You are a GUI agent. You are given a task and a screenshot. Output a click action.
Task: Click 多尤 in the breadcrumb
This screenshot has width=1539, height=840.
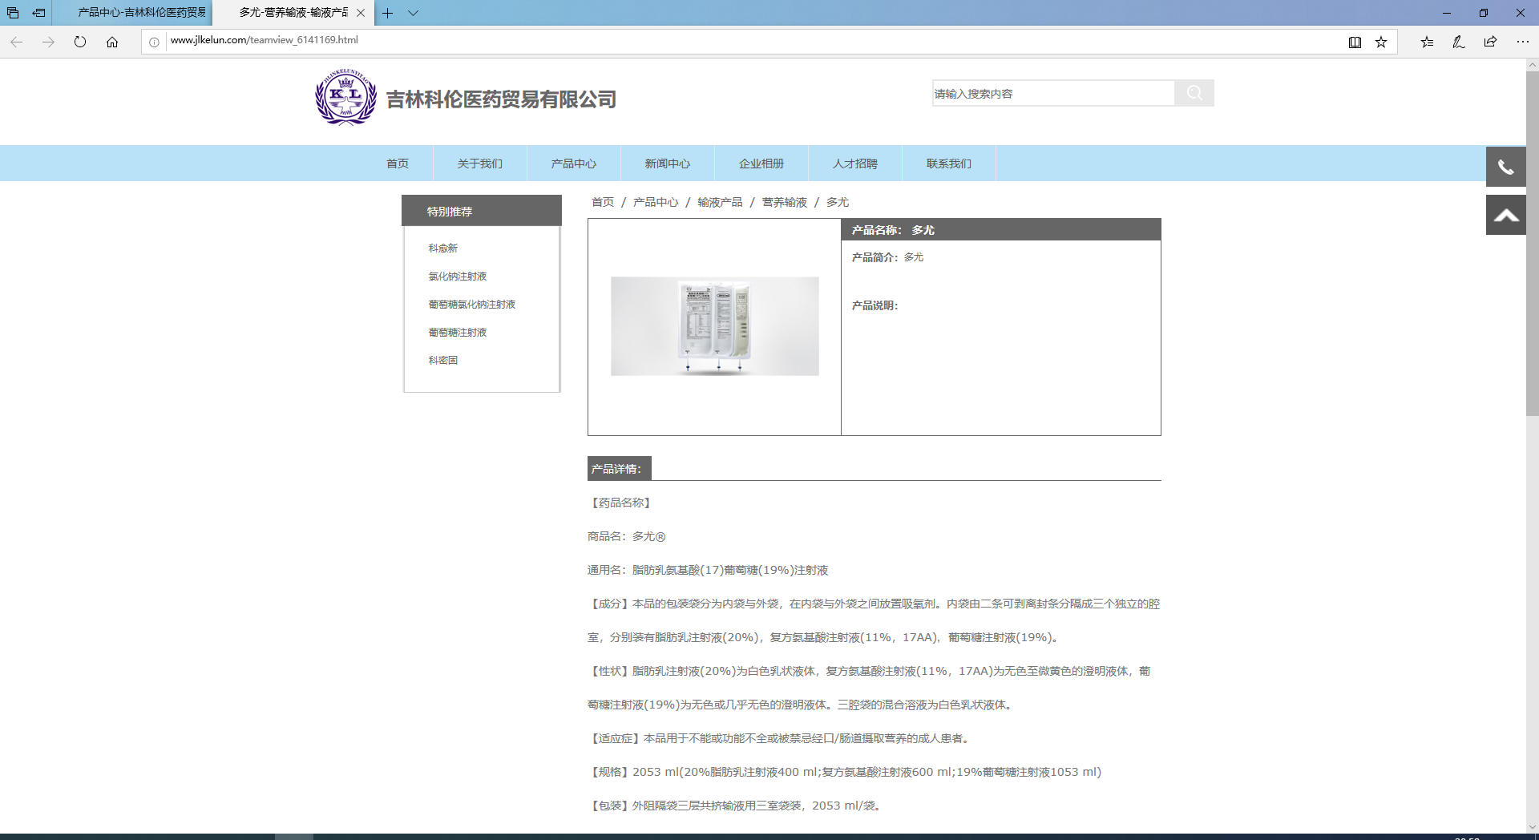point(838,202)
